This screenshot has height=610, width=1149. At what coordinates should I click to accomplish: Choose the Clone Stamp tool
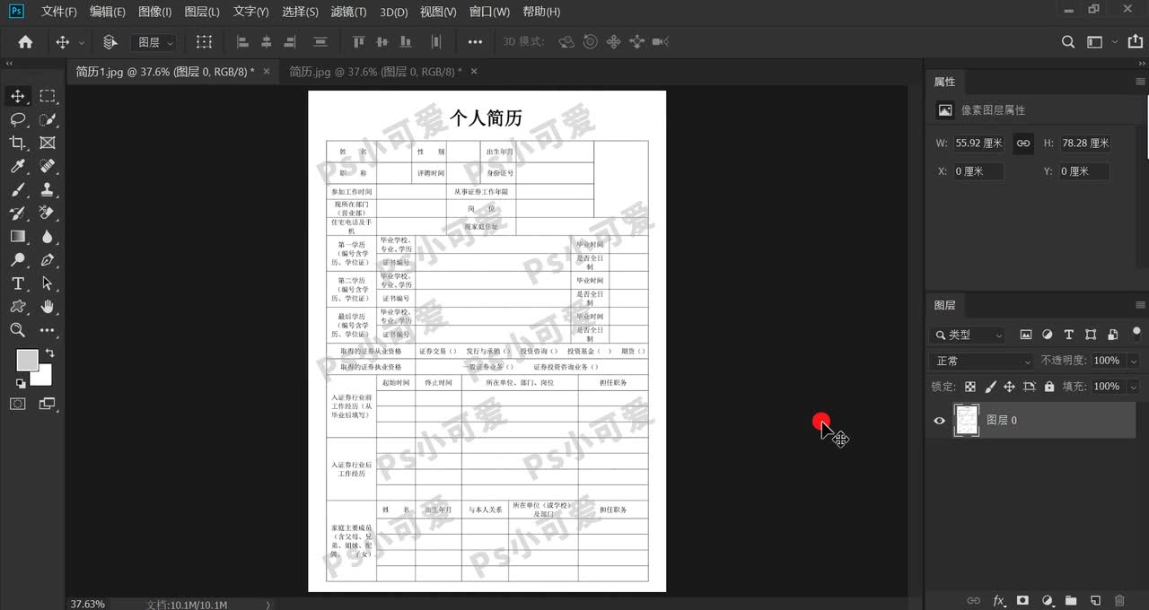point(48,189)
